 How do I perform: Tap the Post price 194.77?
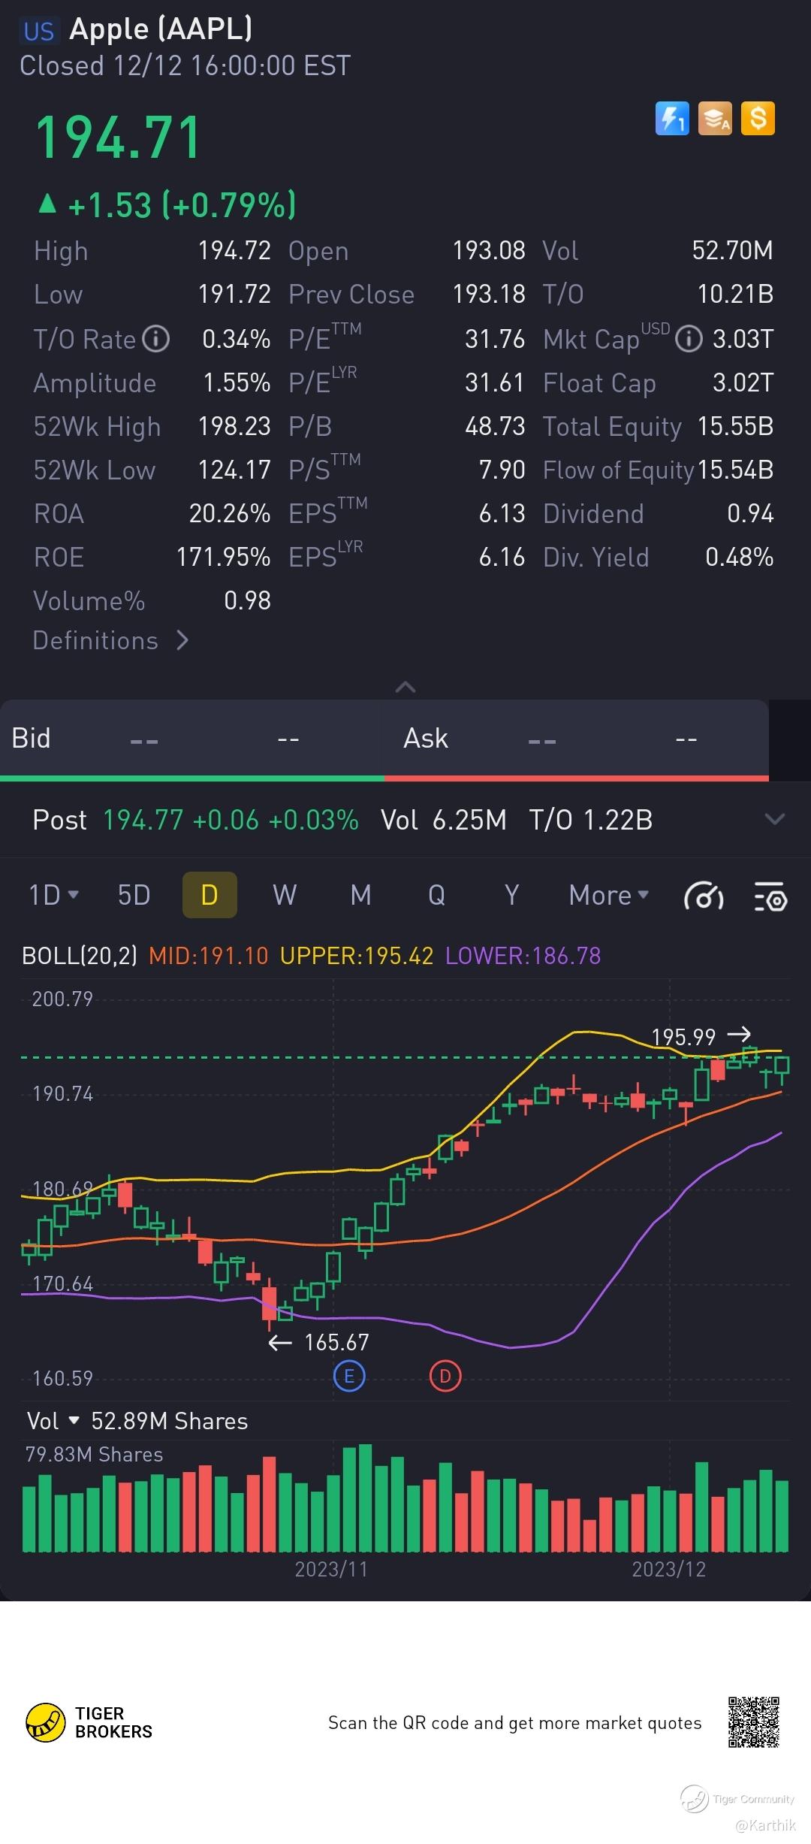tap(143, 820)
